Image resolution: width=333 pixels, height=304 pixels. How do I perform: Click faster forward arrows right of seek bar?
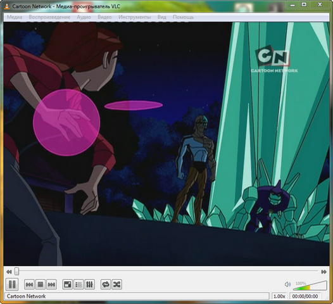(x=324, y=272)
